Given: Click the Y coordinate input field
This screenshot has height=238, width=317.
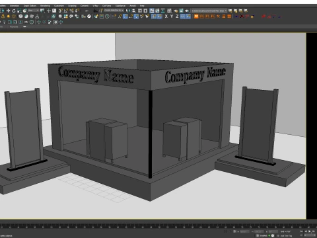Looking at the screenshot, I should 260,231.
